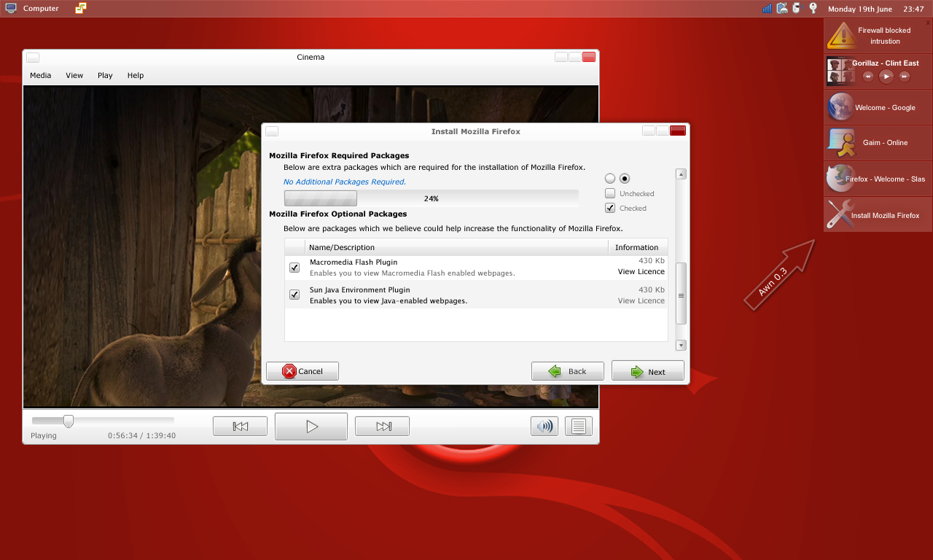
Task: Click the Playing status text
Action: tap(44, 435)
